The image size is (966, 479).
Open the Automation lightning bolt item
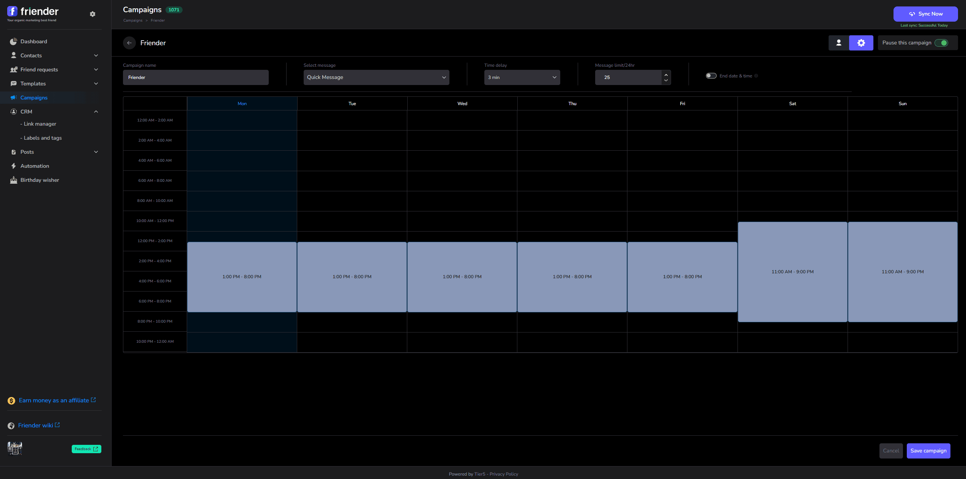(x=35, y=166)
